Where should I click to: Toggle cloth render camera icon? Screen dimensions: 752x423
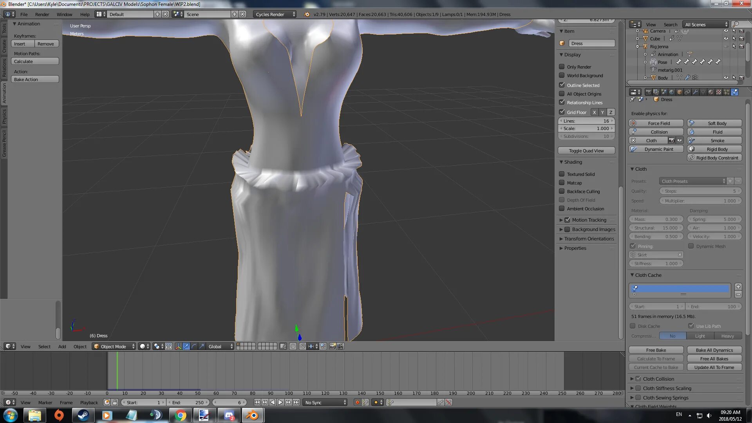672,140
